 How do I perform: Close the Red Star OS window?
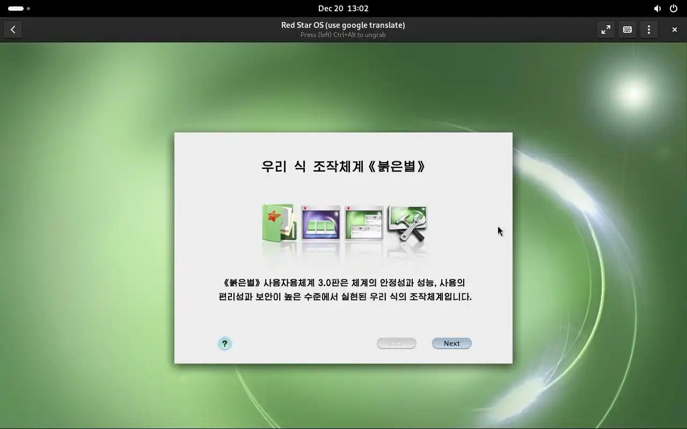click(x=674, y=29)
